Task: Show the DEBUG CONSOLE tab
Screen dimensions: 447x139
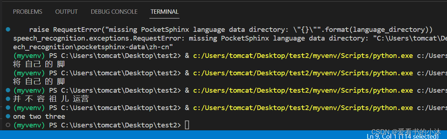Action: [114, 12]
